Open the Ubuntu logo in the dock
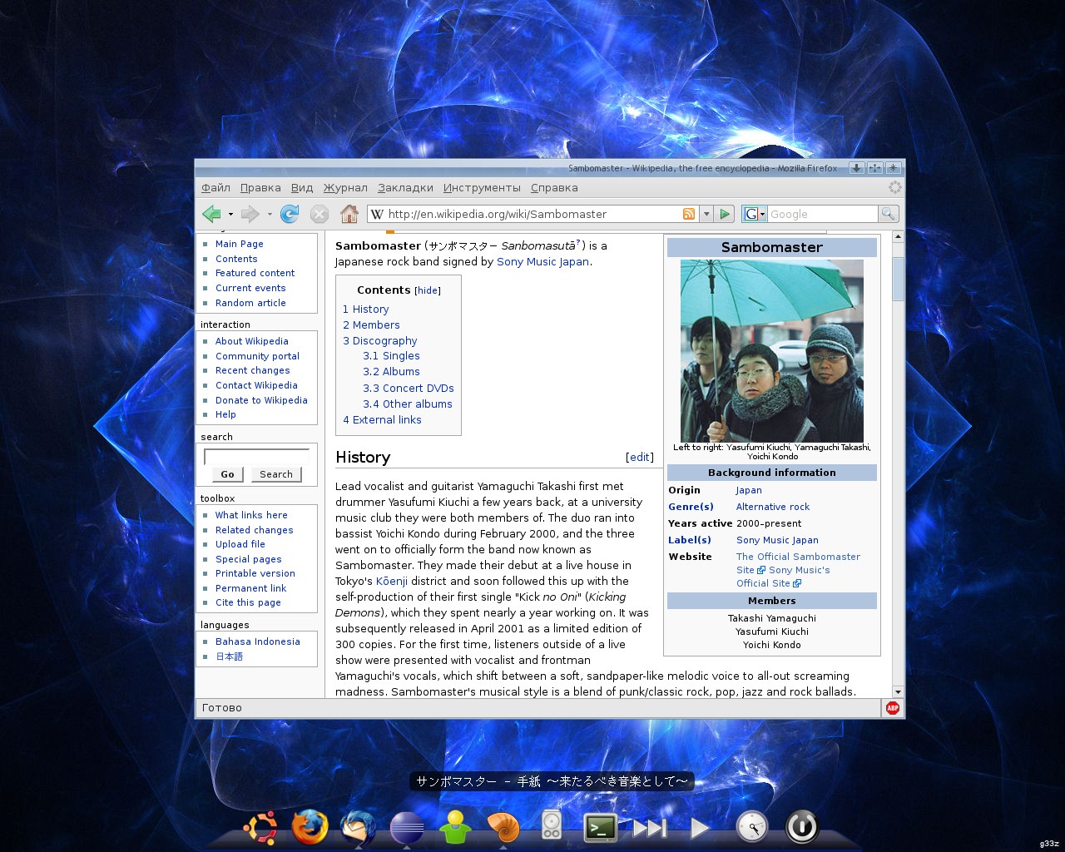 [260, 827]
